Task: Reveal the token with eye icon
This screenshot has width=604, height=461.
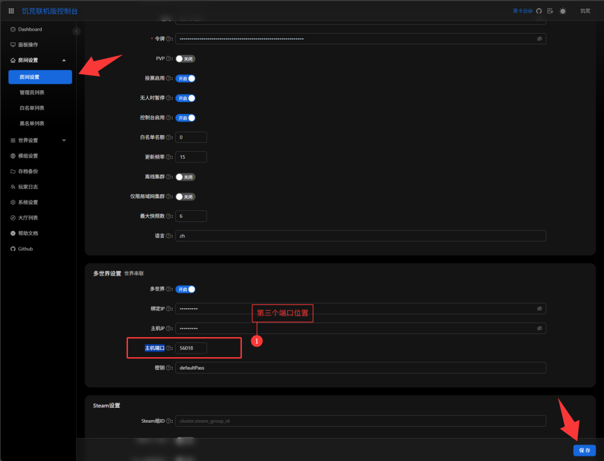Action: [x=539, y=38]
